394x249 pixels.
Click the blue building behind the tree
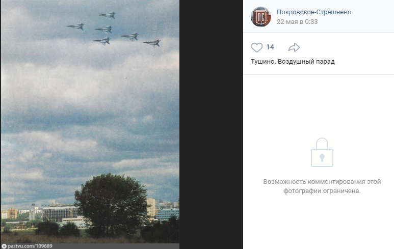167,214
